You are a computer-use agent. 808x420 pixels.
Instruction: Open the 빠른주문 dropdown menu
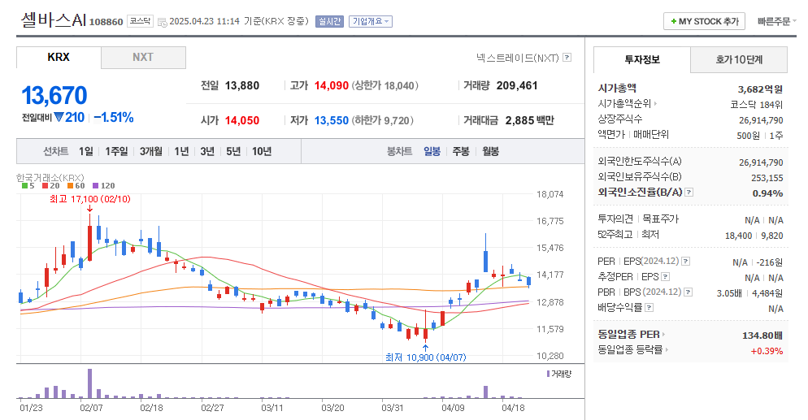click(x=776, y=21)
